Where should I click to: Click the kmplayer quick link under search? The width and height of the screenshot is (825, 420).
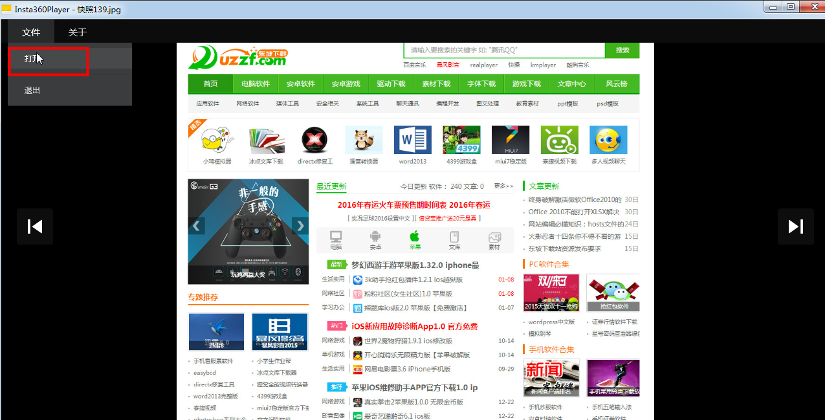coord(543,65)
